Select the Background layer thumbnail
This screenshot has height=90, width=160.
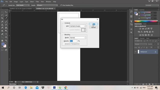138,52
